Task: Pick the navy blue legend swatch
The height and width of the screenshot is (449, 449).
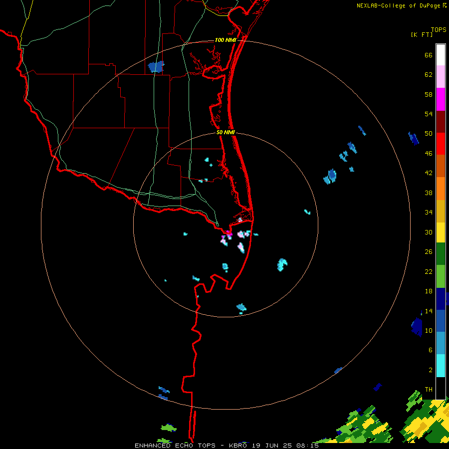Action: (x=441, y=299)
